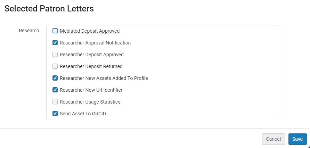310x148 pixels.
Task: Click the Mediated Deposit Approved label text
Action: [90, 31]
